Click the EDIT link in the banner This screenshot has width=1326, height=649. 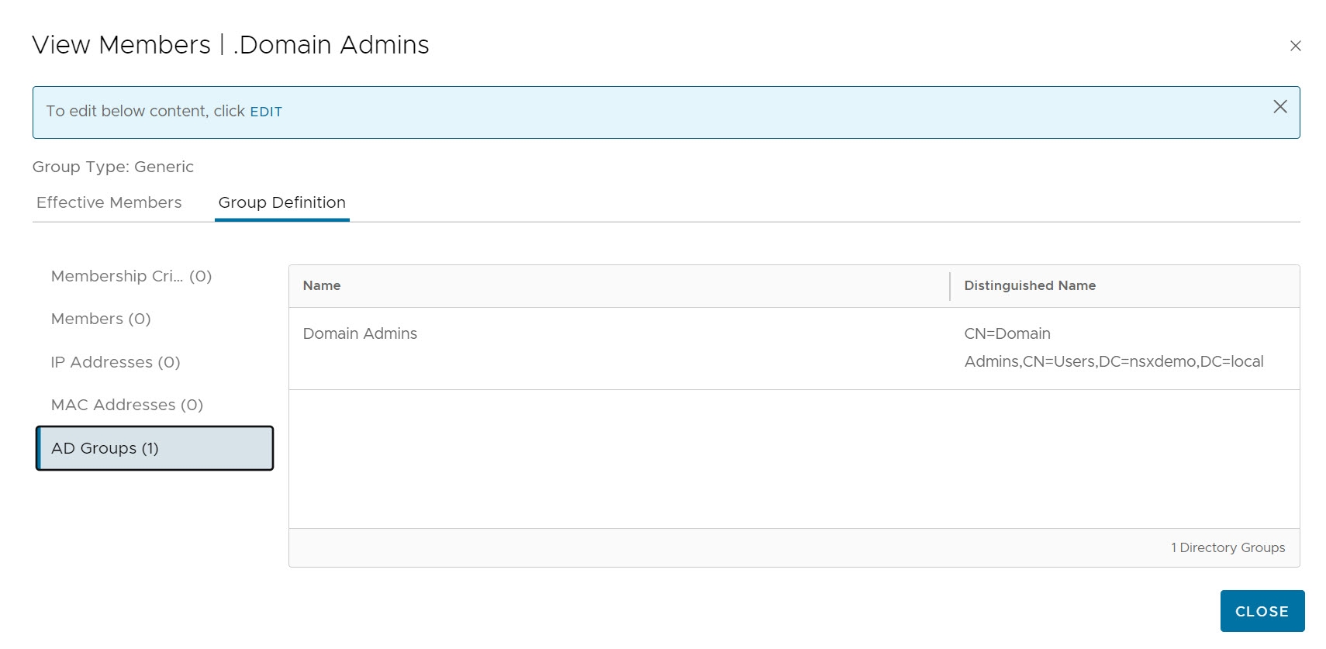click(x=266, y=112)
